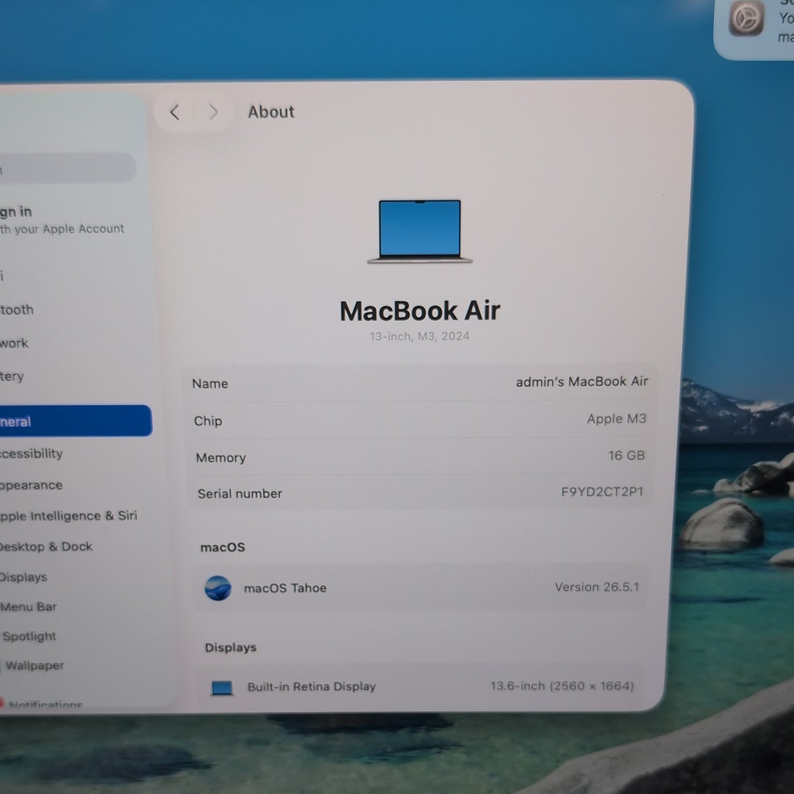
Task: Click the Displays section heading
Action: pos(231,647)
